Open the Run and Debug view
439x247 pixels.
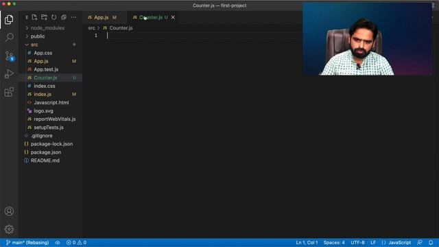pyautogui.click(x=9, y=74)
